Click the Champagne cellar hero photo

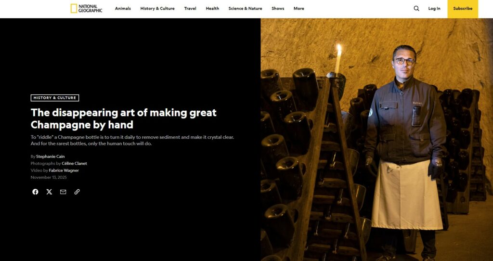pyautogui.click(x=376, y=140)
